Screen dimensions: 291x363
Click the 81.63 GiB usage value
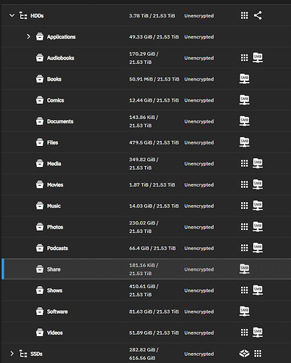tap(140, 311)
